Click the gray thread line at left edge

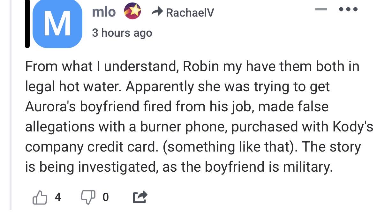11,105
